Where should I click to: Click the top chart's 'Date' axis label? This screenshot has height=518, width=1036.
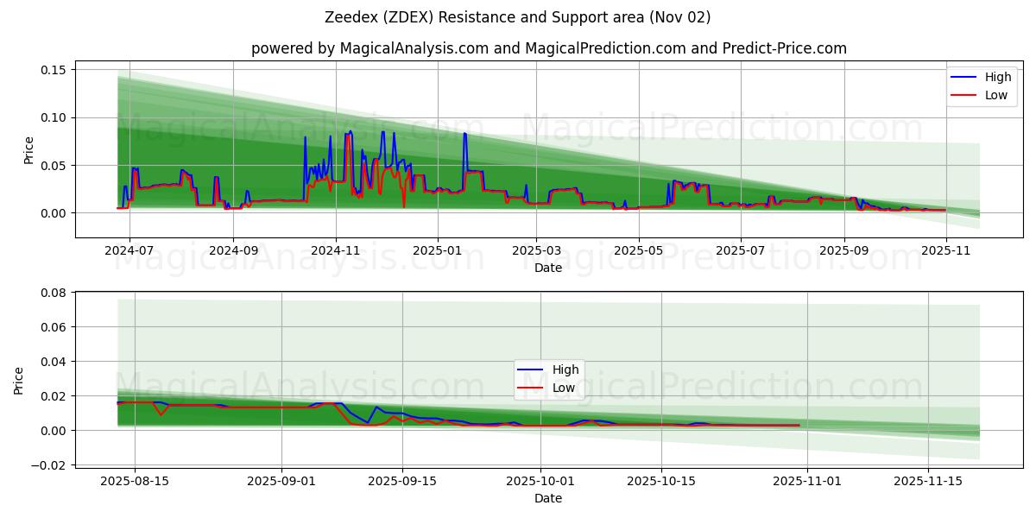[x=548, y=268]
